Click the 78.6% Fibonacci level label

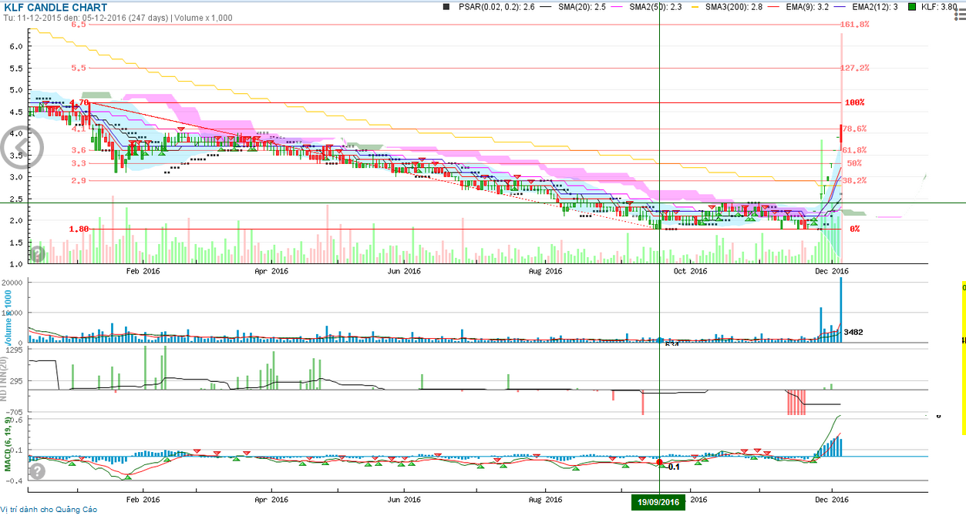click(854, 129)
